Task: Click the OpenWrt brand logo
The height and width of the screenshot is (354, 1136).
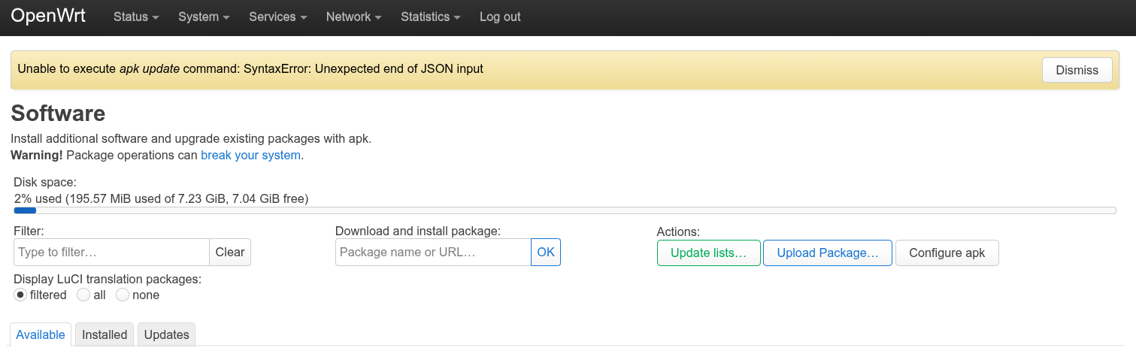Action: coord(48,17)
